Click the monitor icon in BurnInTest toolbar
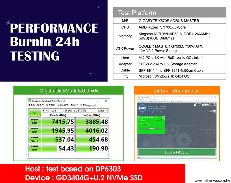The image size is (231, 183). (199, 104)
